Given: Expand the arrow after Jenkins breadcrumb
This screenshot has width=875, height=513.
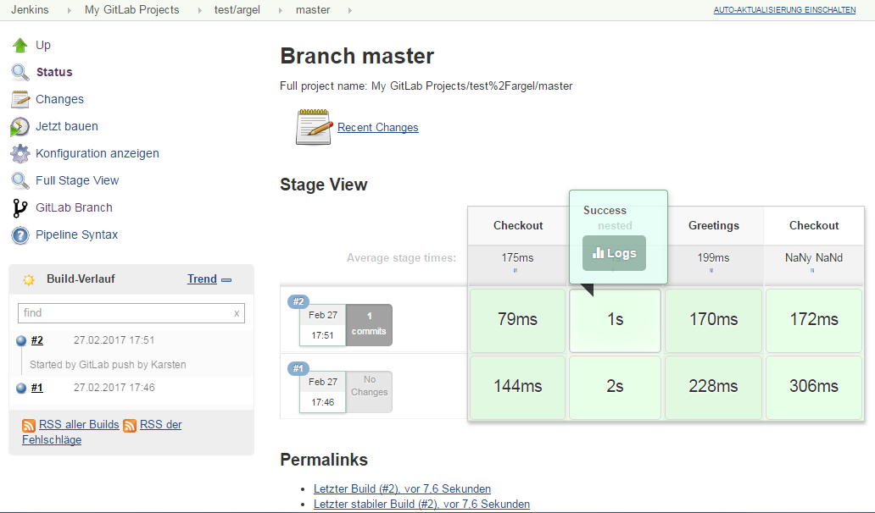Looking at the screenshot, I should [x=69, y=11].
